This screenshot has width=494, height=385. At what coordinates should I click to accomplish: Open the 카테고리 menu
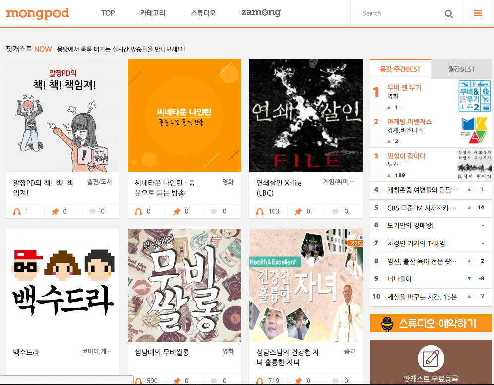(153, 13)
